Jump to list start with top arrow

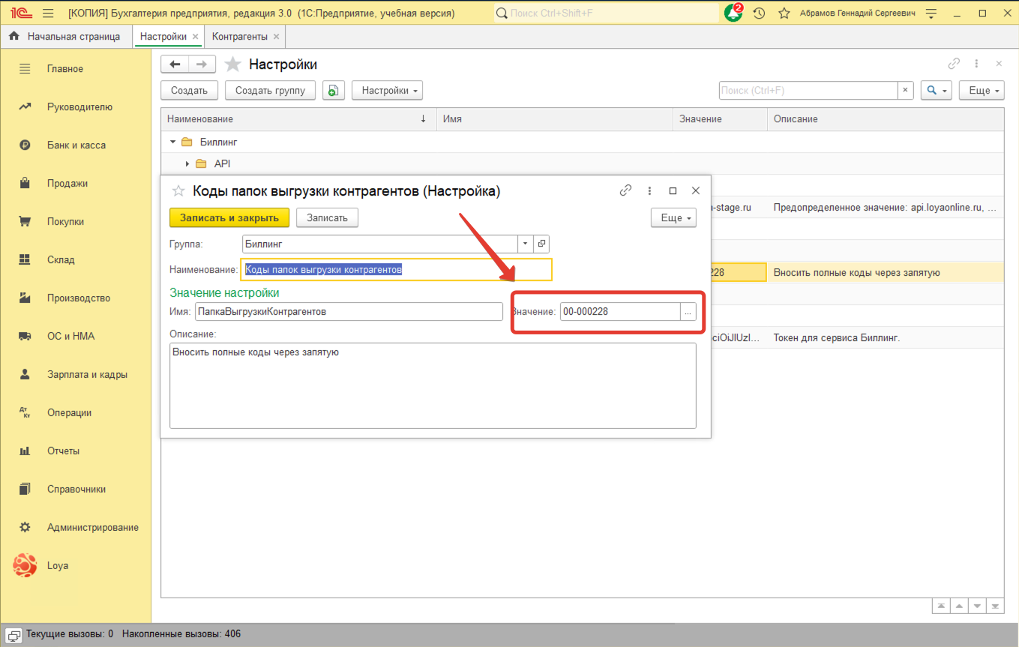tap(940, 606)
